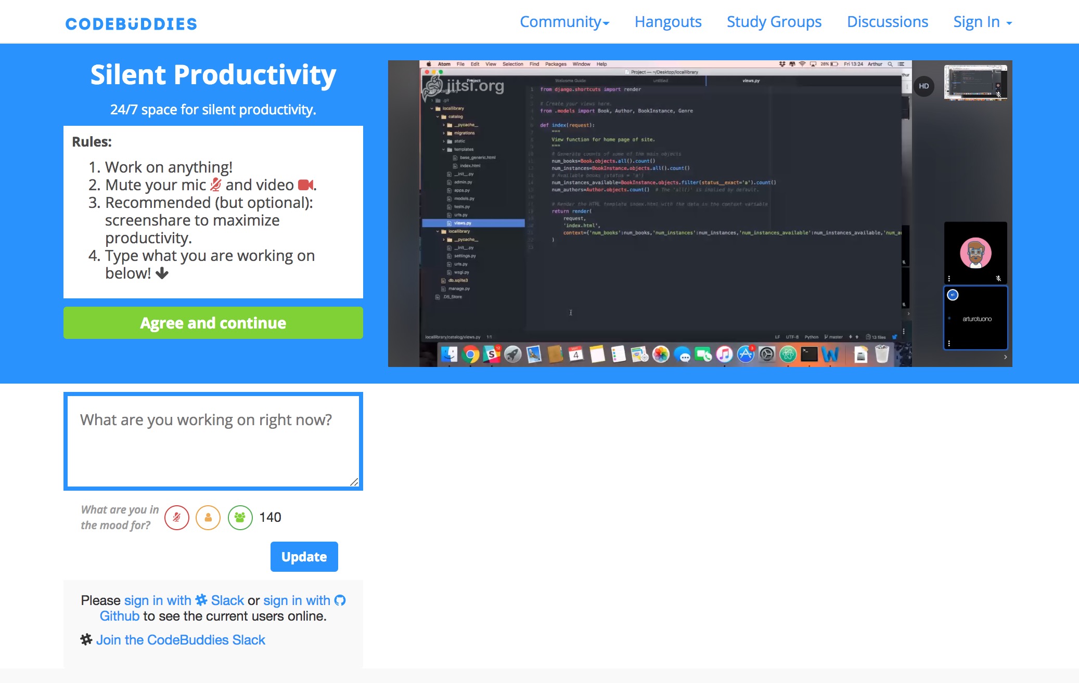
Task: Open the three-dot menu on the avatar participant tile
Action: point(949,279)
